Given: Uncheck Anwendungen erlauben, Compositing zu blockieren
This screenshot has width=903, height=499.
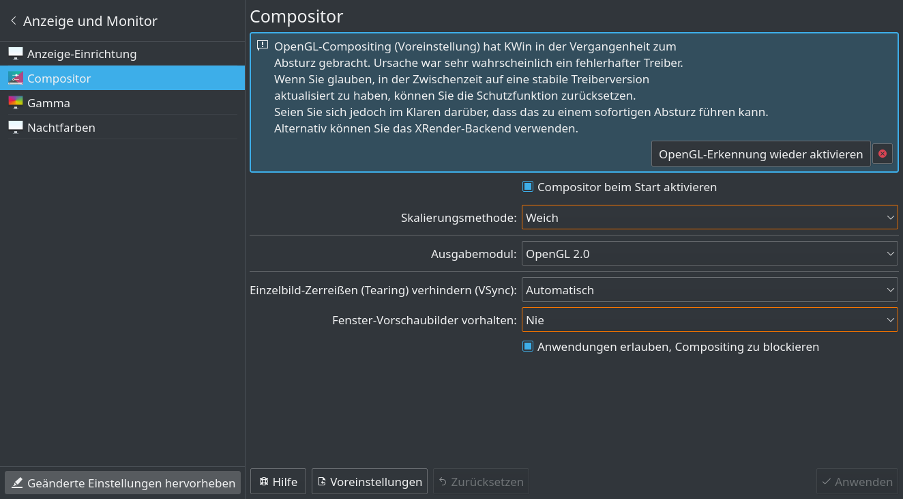Looking at the screenshot, I should point(527,347).
